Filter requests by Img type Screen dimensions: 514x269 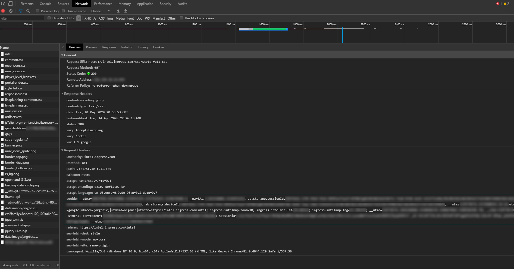click(110, 18)
